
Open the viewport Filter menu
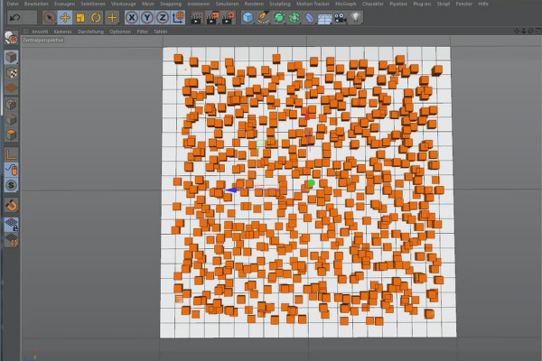(143, 32)
